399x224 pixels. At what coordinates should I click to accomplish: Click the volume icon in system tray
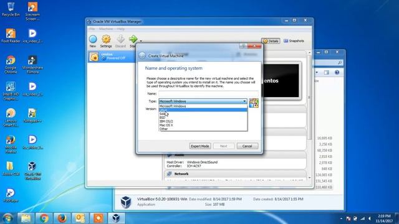370,218
